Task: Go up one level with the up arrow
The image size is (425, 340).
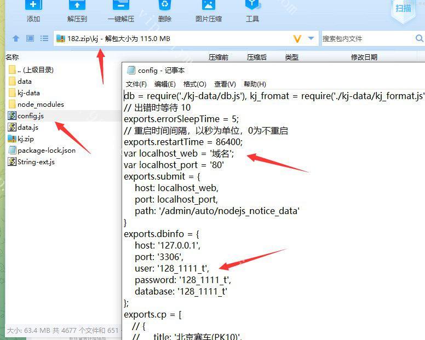Action: tap(16, 39)
